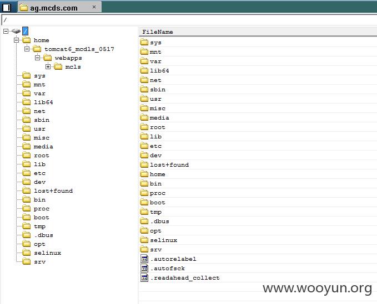Collapse tomcat6_mcdls_0517 tree node
This screenshot has width=377, height=304.
27,49
